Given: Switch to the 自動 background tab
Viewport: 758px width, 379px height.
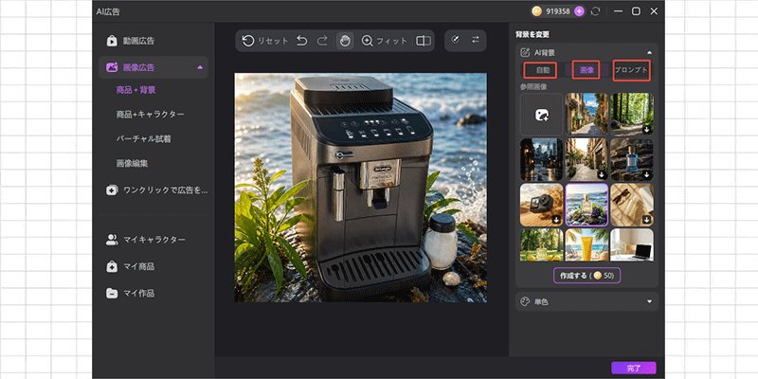Looking at the screenshot, I should 540,70.
